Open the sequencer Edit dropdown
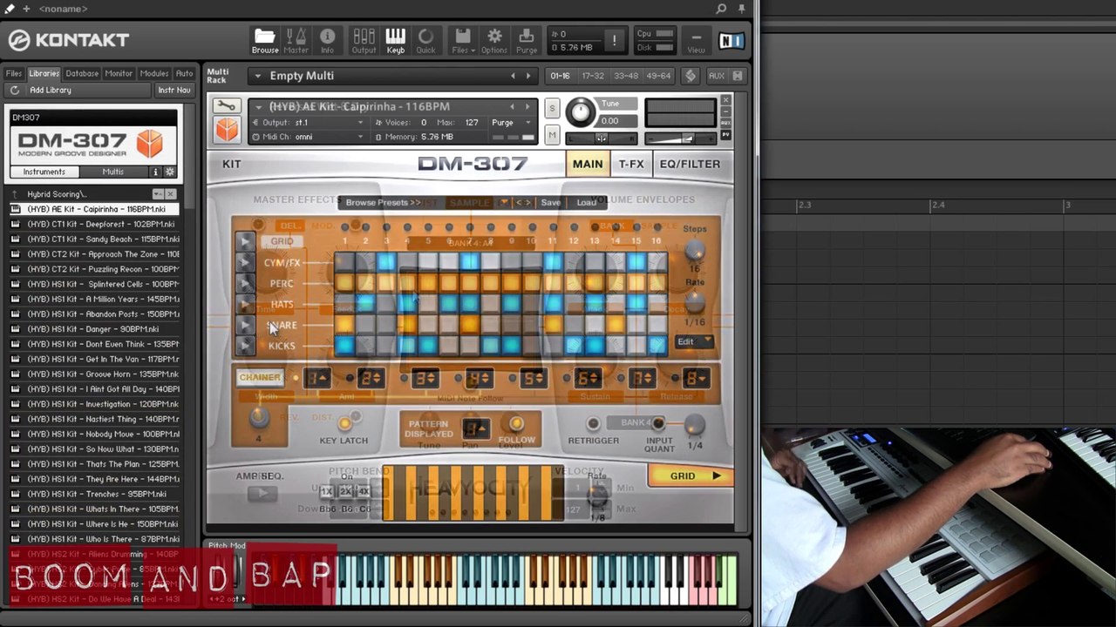This screenshot has width=1116, height=627. click(x=694, y=341)
